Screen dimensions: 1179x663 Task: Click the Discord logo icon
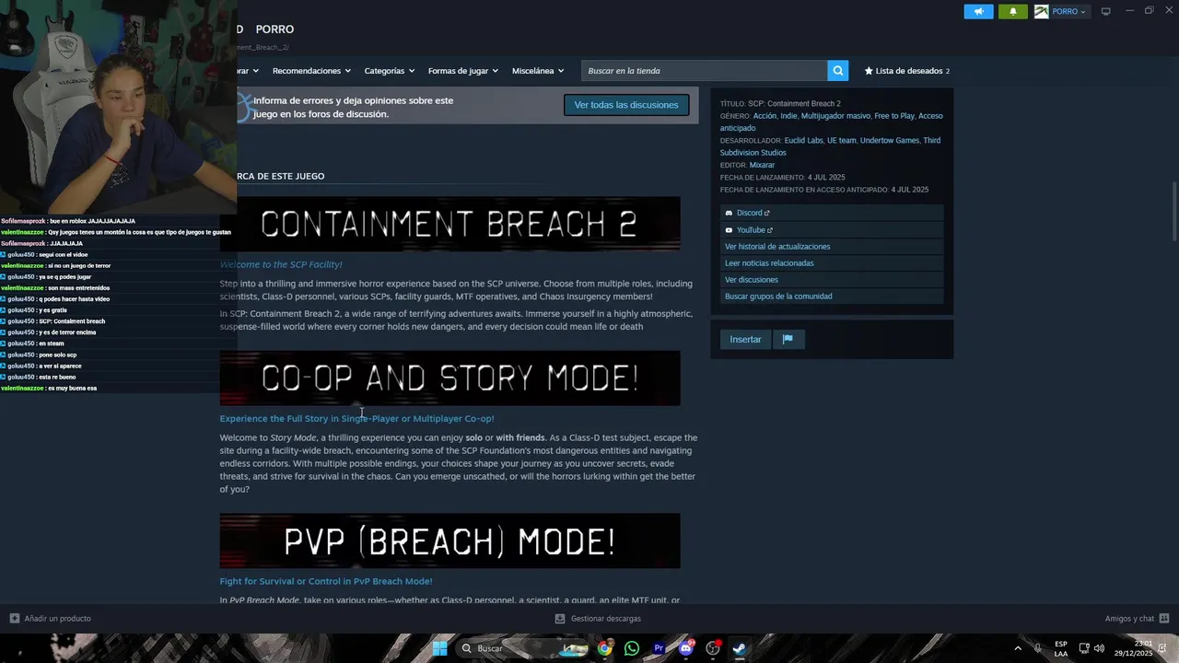(729, 213)
